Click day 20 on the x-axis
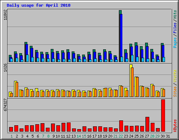179x140 pixels. coord(110,136)
